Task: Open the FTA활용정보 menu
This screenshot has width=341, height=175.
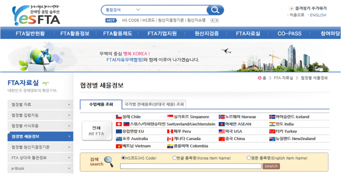Action: tap(75, 34)
